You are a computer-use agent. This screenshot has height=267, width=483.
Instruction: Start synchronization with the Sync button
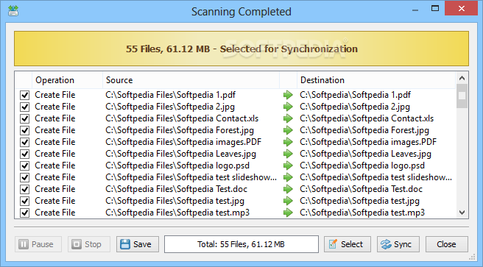click(x=398, y=244)
